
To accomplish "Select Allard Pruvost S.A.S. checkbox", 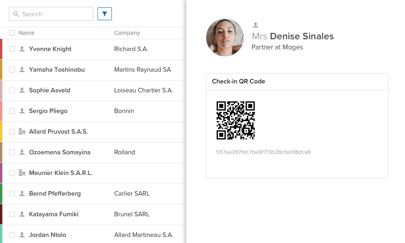I will (12, 132).
